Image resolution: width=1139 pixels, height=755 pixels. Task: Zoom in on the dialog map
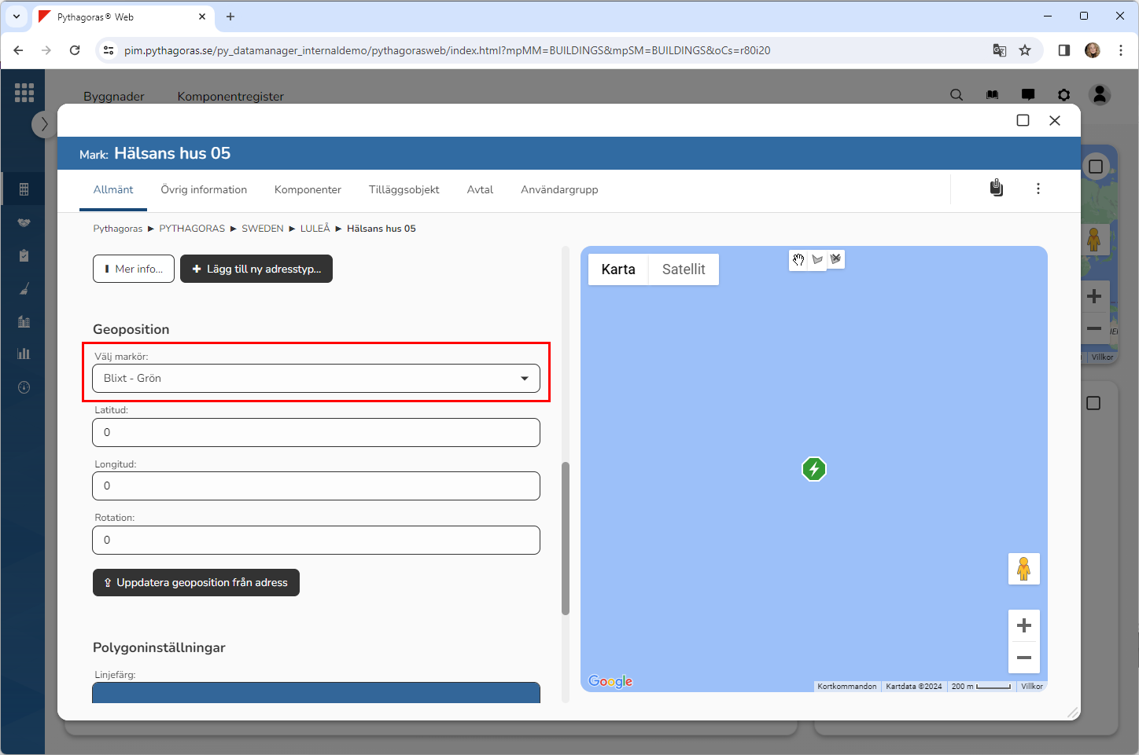(x=1023, y=625)
